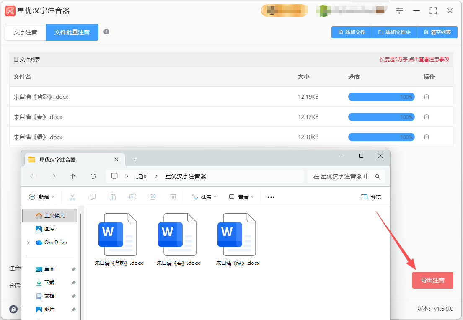The height and width of the screenshot is (320, 463).
Task: Close the 星优汉字注音器 Explorer tab
Action: [x=116, y=160]
